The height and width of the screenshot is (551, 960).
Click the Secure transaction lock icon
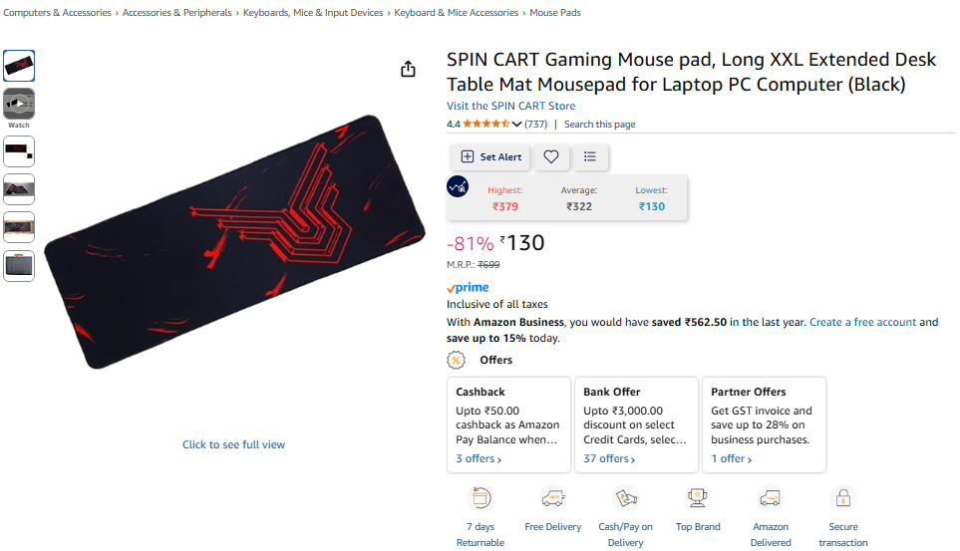click(x=843, y=498)
